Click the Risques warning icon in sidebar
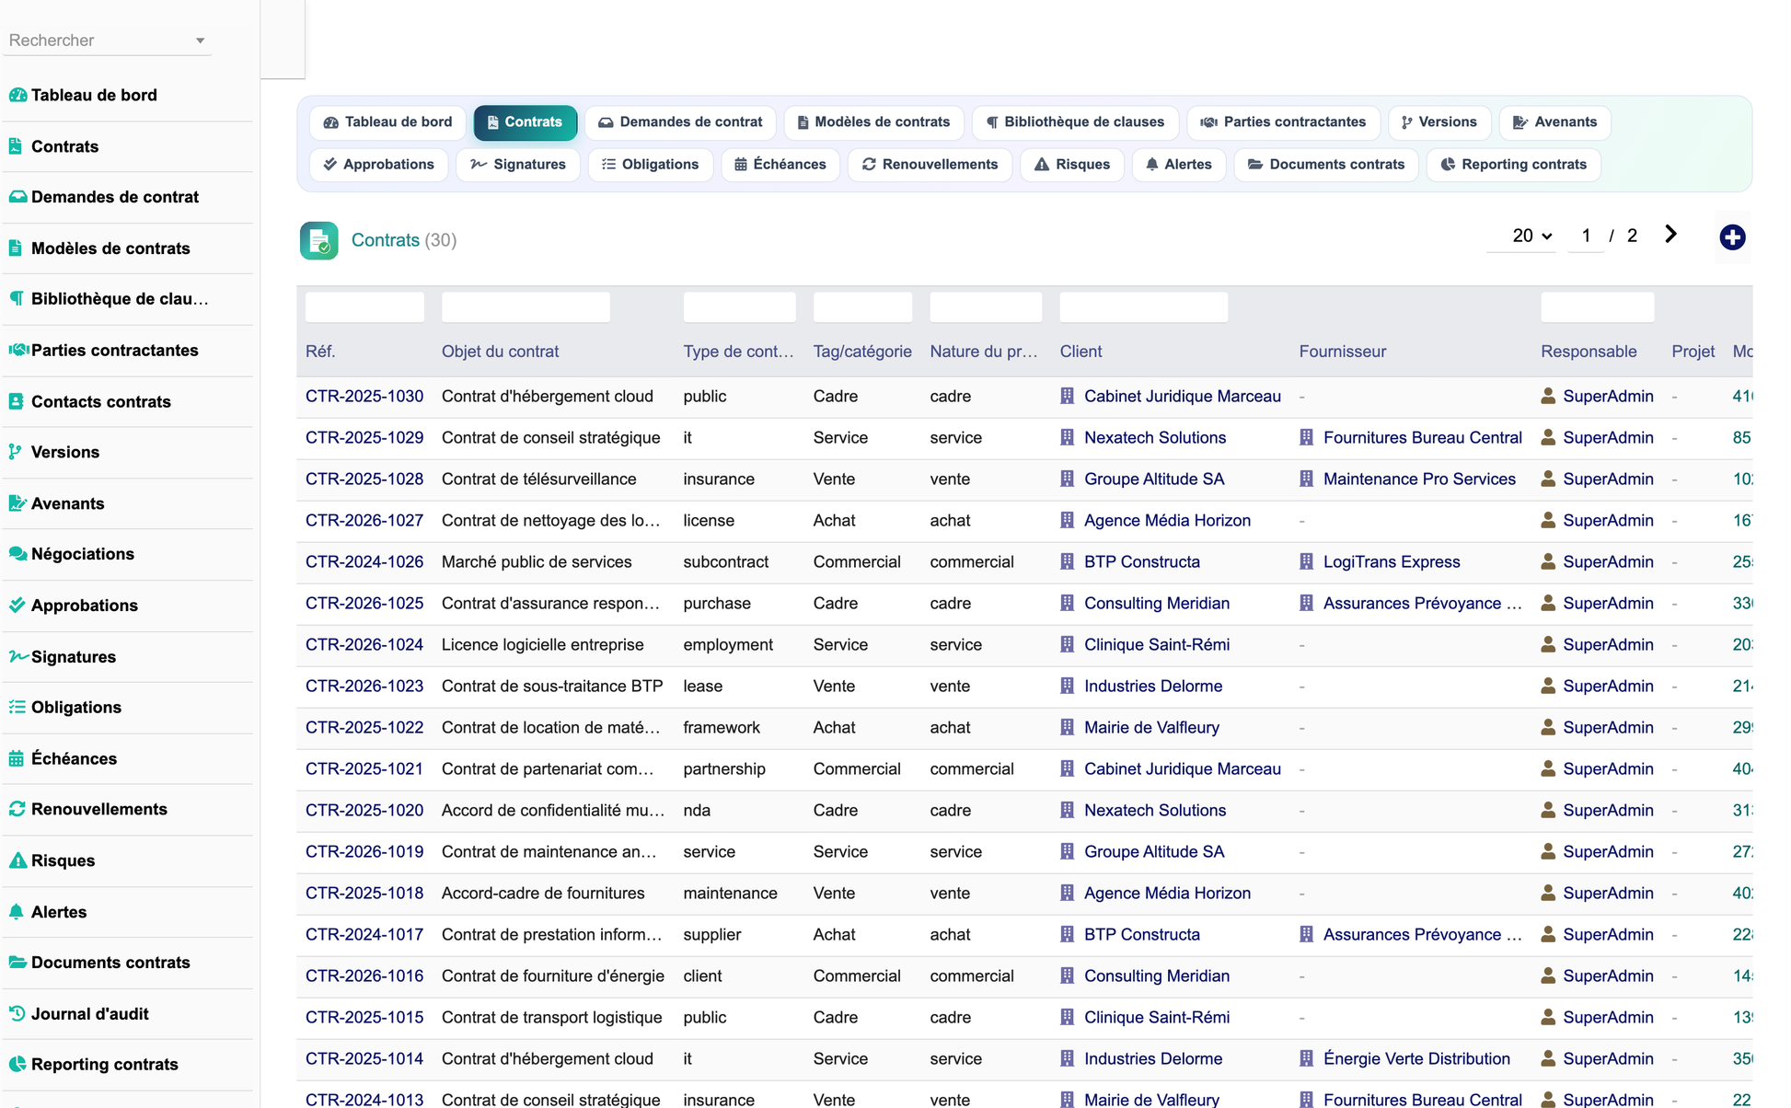 pyautogui.click(x=17, y=860)
